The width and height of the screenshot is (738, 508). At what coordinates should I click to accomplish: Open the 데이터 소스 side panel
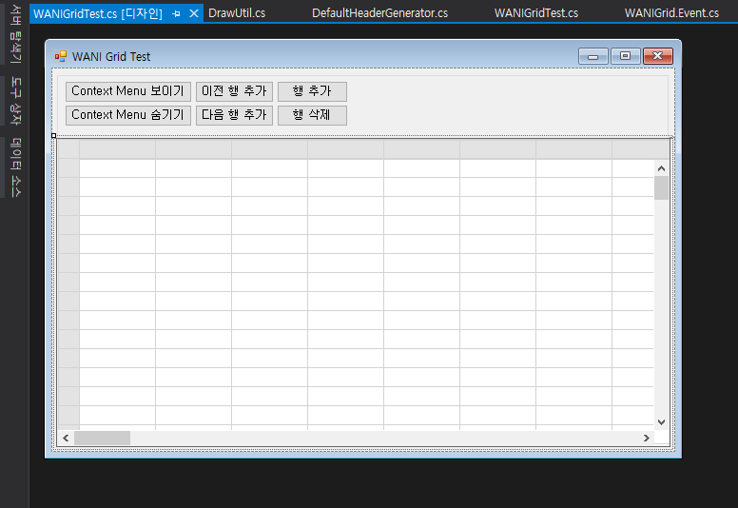tap(15, 167)
